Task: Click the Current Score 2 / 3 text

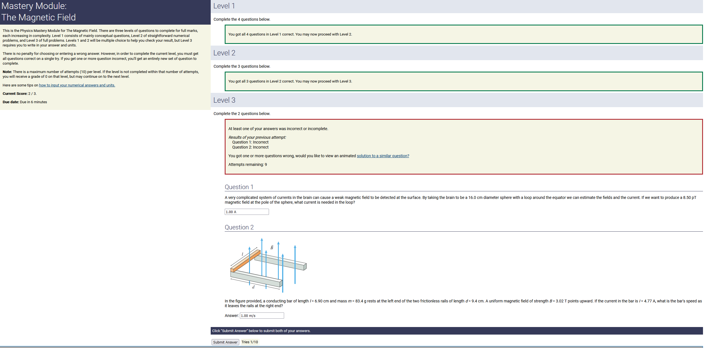Action: tap(20, 94)
